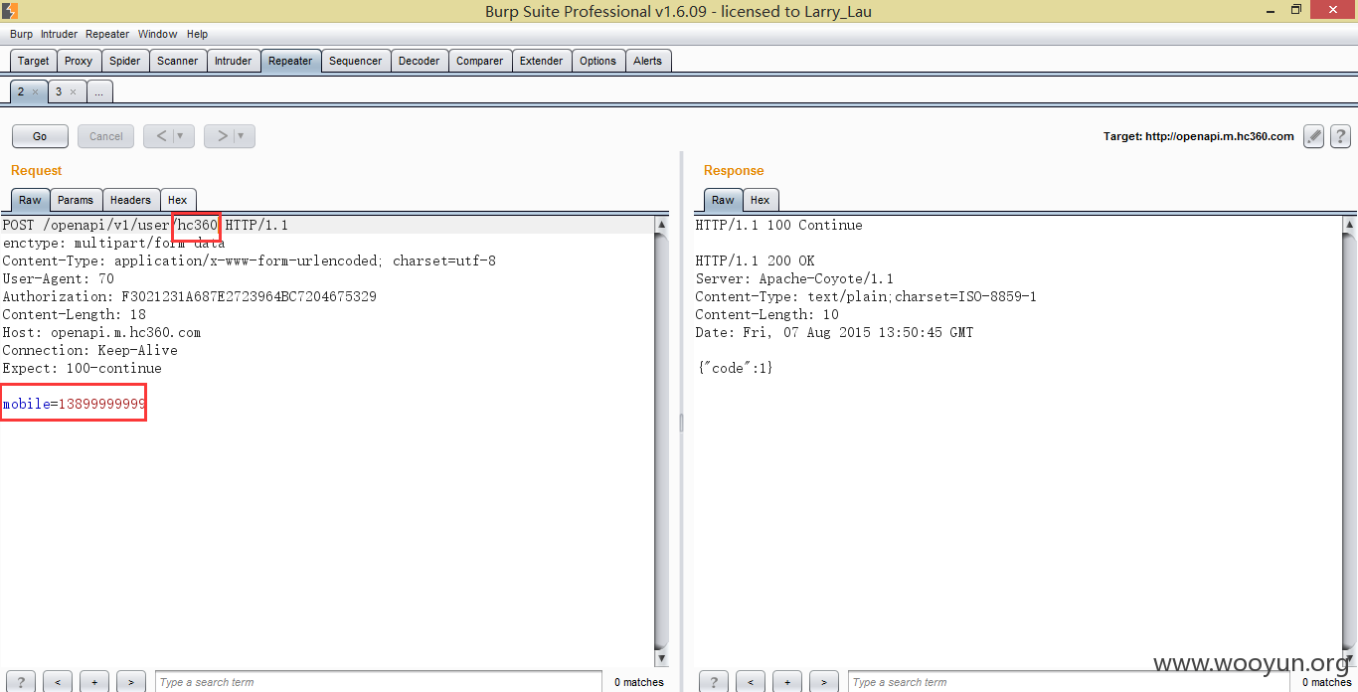This screenshot has height=692, width=1358.
Task: Switch to the Alerts tab
Action: [647, 61]
